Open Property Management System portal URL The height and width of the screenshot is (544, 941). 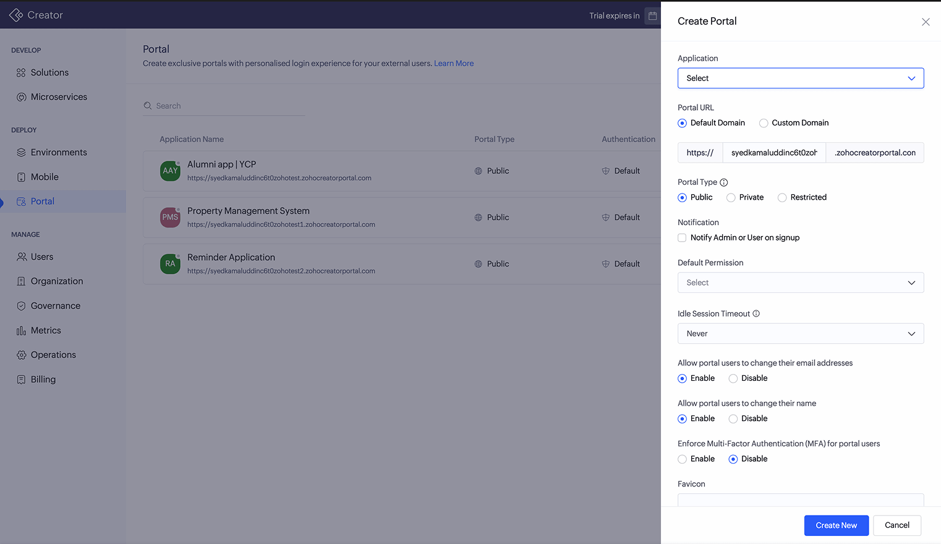click(x=281, y=224)
